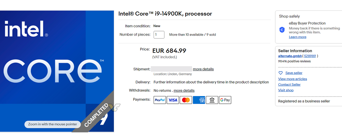
Task: Click the Mastercard payment icon
Action: pos(186,100)
